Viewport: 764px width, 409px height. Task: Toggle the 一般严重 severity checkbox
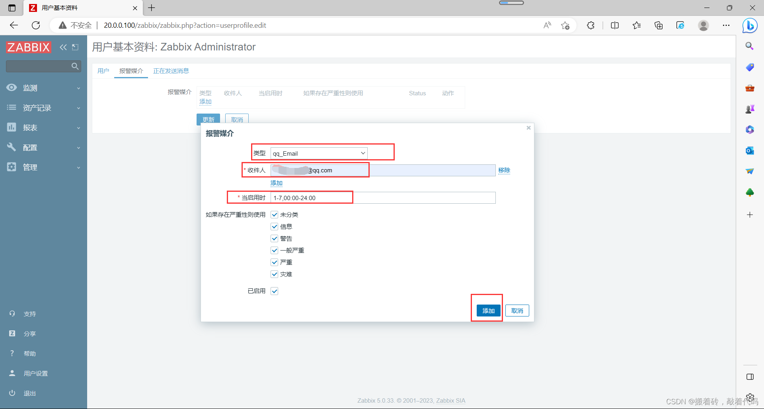coord(274,250)
